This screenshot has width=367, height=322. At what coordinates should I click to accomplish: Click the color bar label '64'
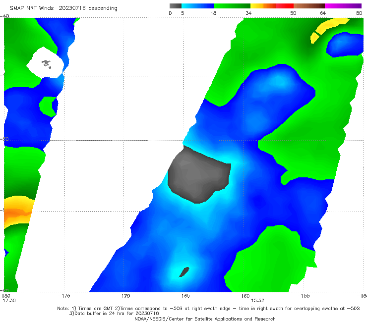click(x=323, y=13)
